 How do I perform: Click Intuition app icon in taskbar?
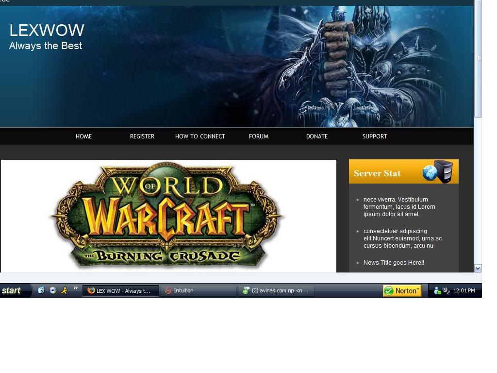tap(168, 290)
